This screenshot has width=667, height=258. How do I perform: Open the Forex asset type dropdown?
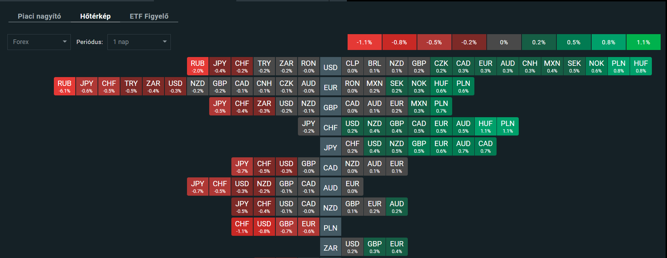(39, 42)
